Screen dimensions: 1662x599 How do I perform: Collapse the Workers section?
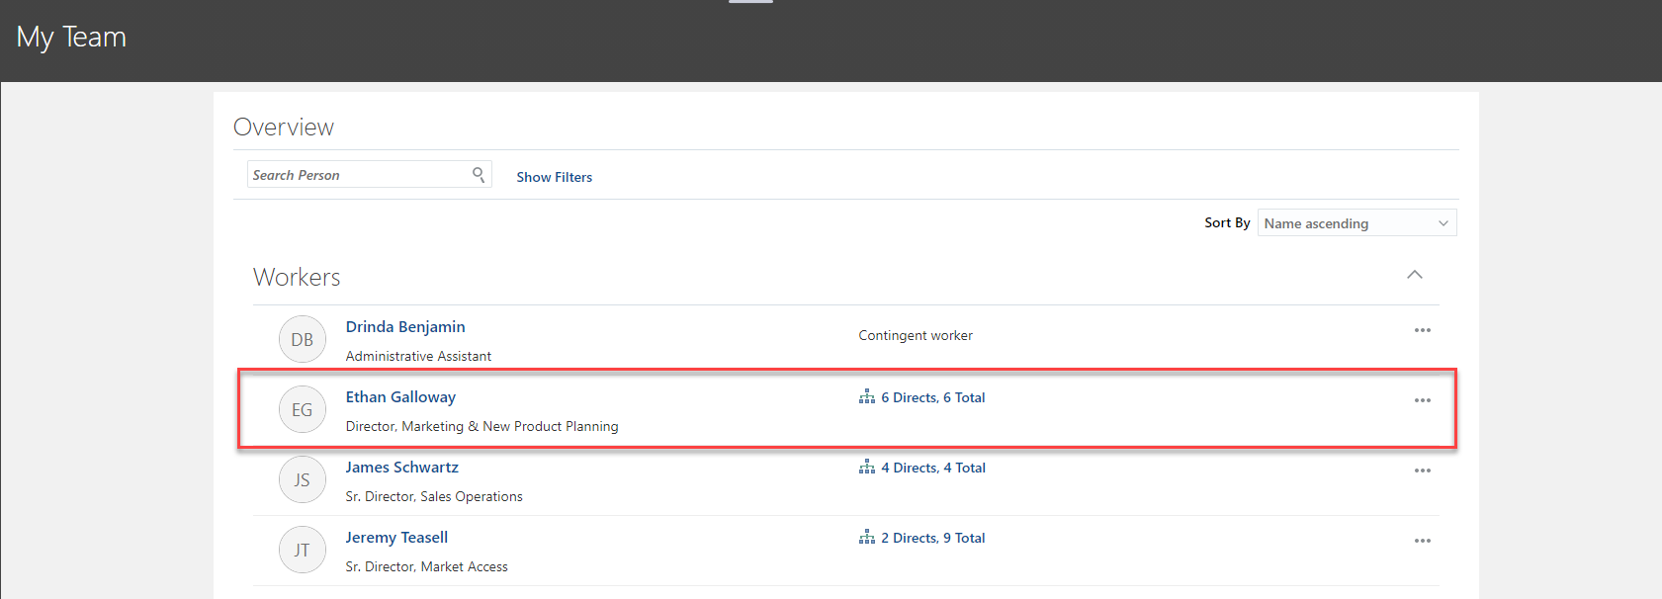tap(1415, 275)
